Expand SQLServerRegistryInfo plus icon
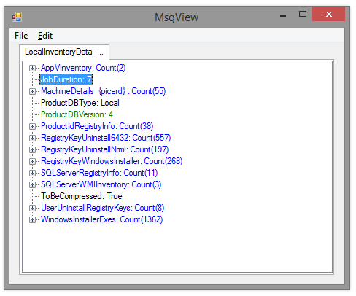Image resolution: width=356 pixels, height=296 pixels. (32, 173)
